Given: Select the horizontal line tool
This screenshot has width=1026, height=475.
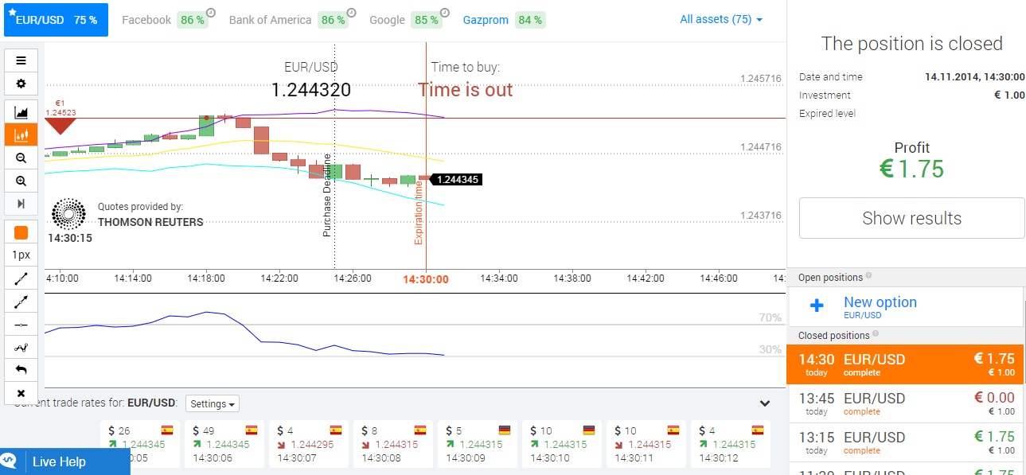Looking at the screenshot, I should pos(21,325).
